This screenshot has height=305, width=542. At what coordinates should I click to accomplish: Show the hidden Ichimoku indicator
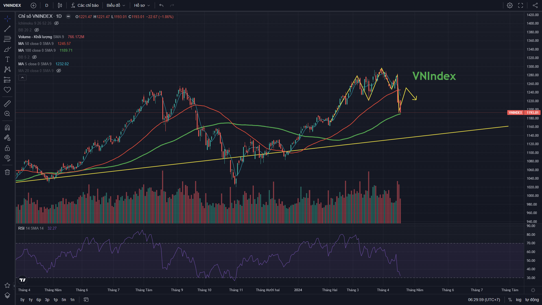[56, 23]
